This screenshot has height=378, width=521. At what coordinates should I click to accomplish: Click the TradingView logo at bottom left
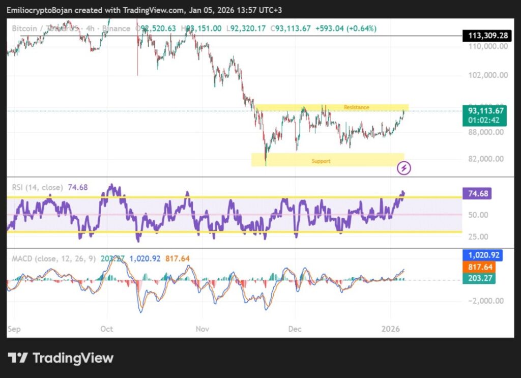tap(61, 358)
